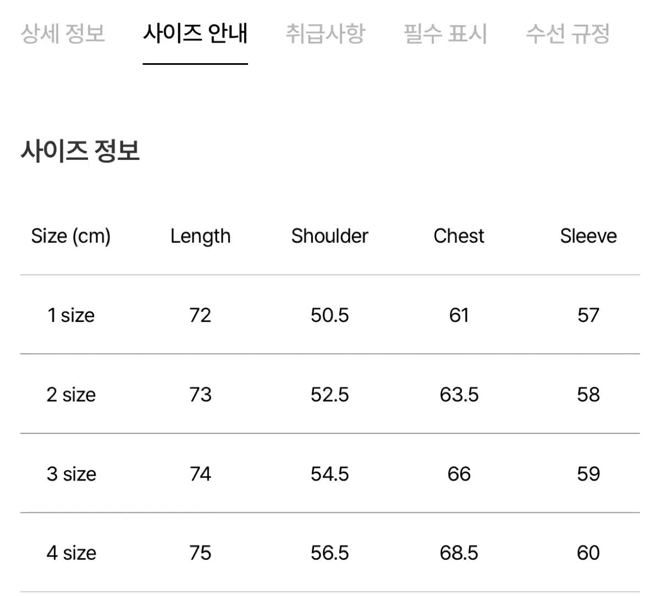Switch to the 취급사항 tab
Screen dimensions: 660x596
(325, 34)
